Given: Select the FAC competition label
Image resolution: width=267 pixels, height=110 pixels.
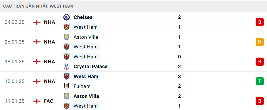Looking at the screenshot, I should pyautogui.click(x=49, y=101).
